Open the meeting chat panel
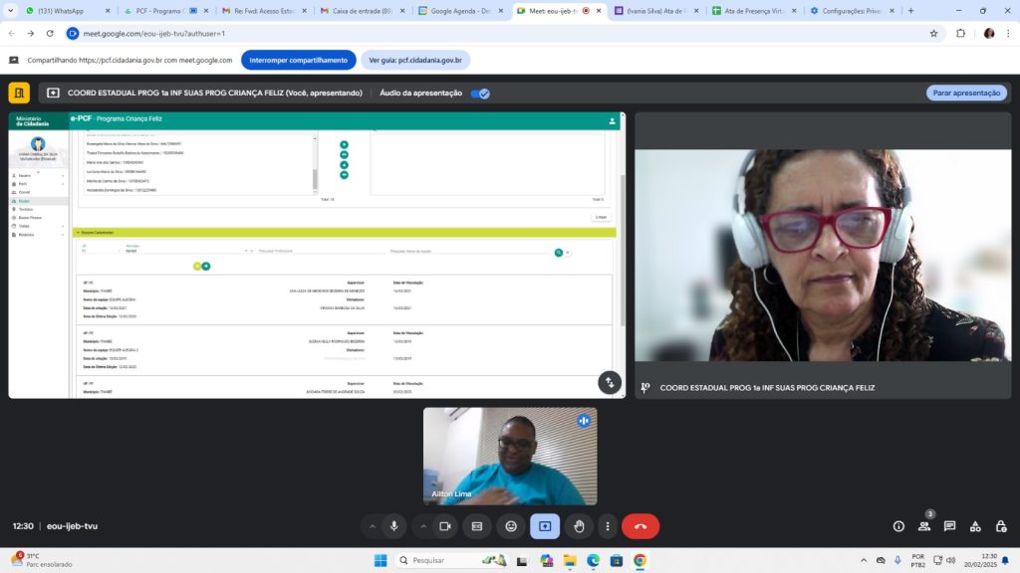This screenshot has height=573, width=1020. [949, 526]
